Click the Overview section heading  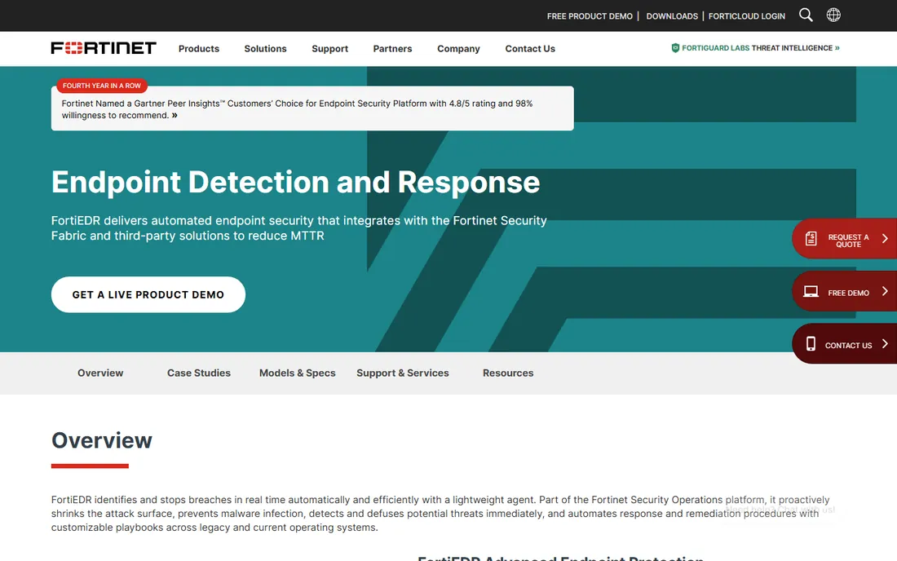pyautogui.click(x=102, y=440)
